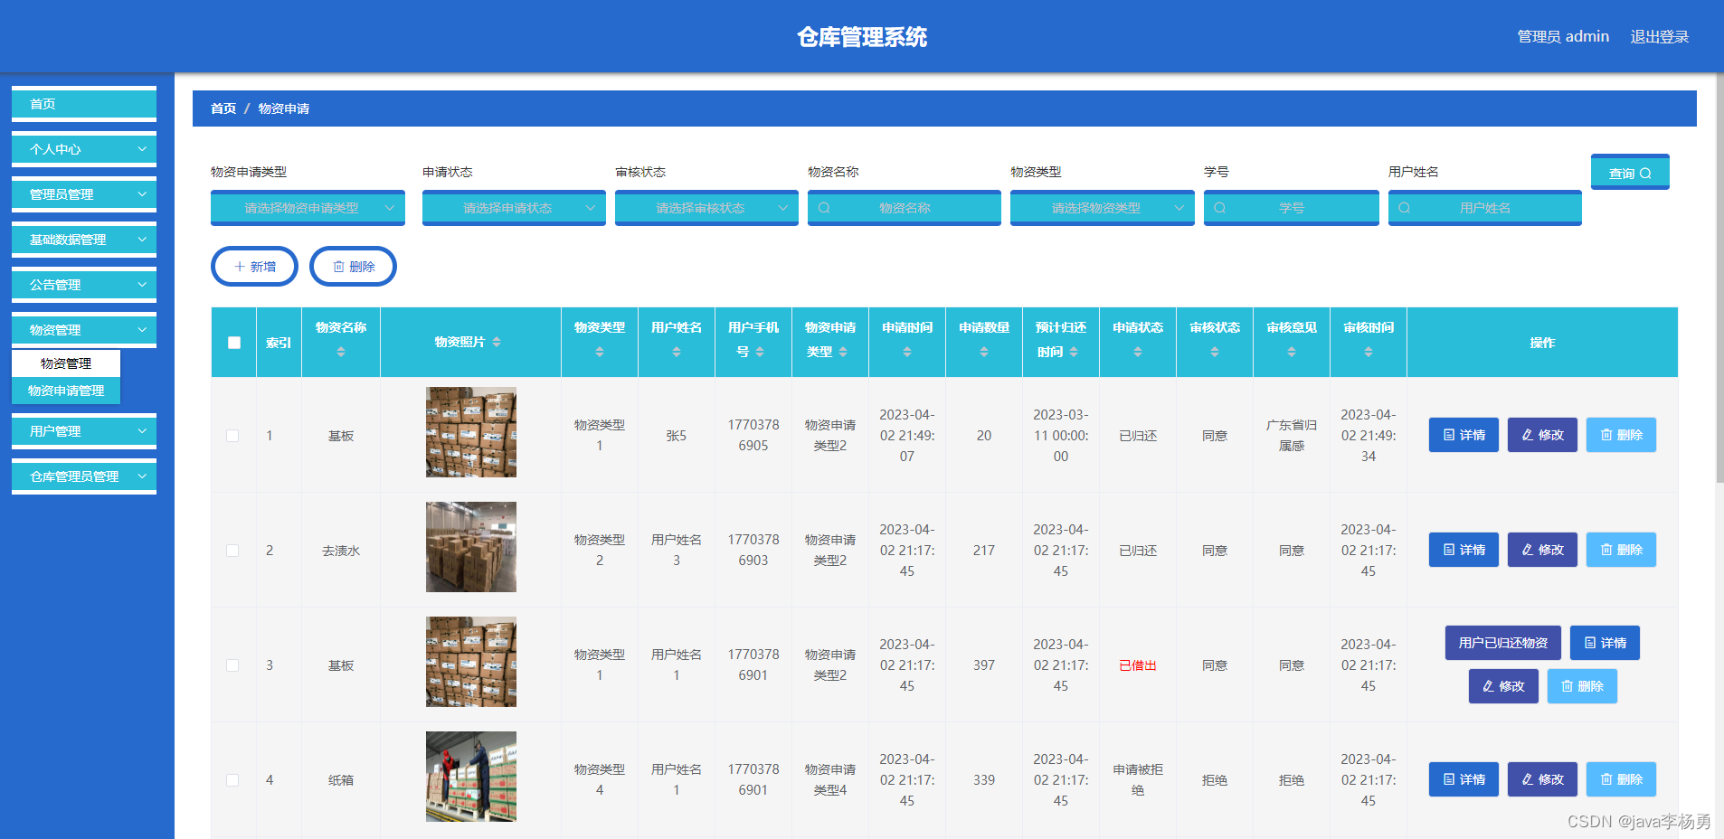Click 修改 for row 4 纸箱

tap(1542, 779)
